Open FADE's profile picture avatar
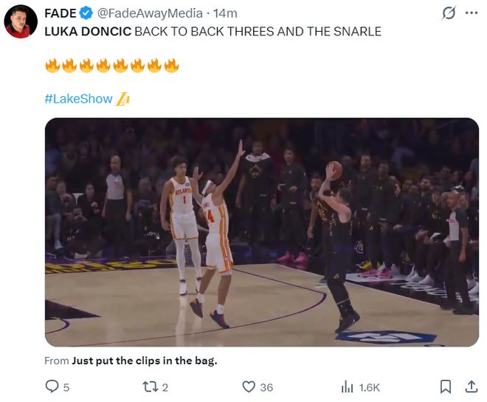 (x=21, y=21)
